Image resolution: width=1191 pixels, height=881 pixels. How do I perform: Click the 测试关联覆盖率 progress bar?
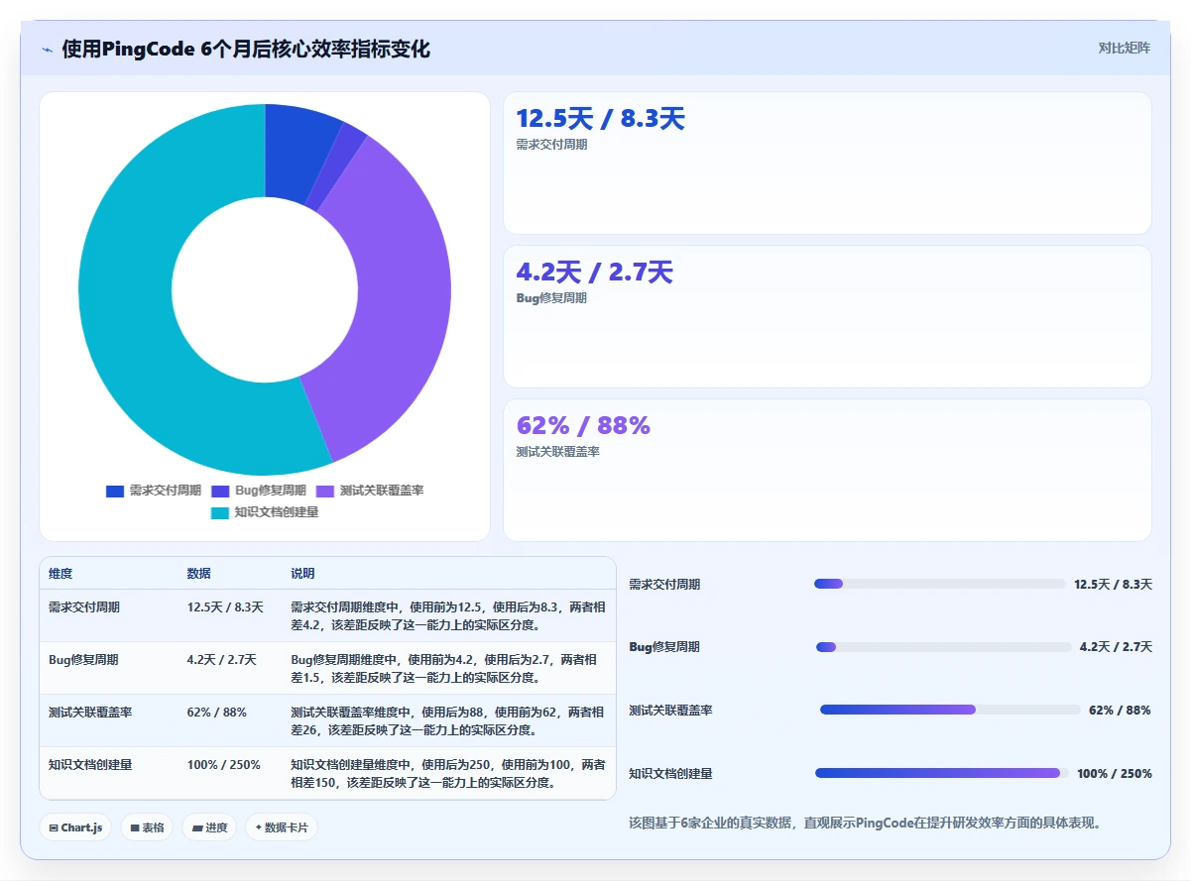(950, 710)
